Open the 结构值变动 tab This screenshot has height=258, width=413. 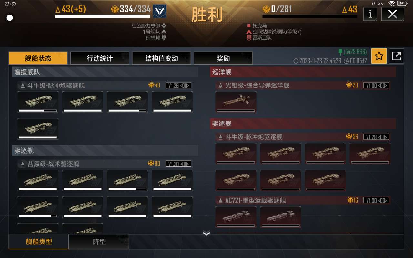tap(162, 58)
